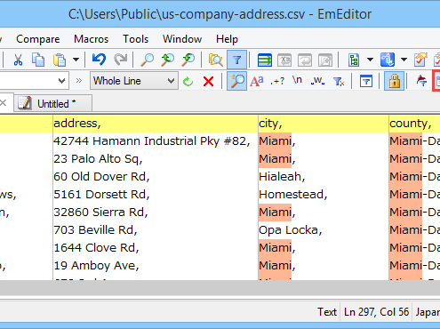440x329 pixels.
Task: Open the Paste options dropdown arrow
Action: [x=76, y=60]
